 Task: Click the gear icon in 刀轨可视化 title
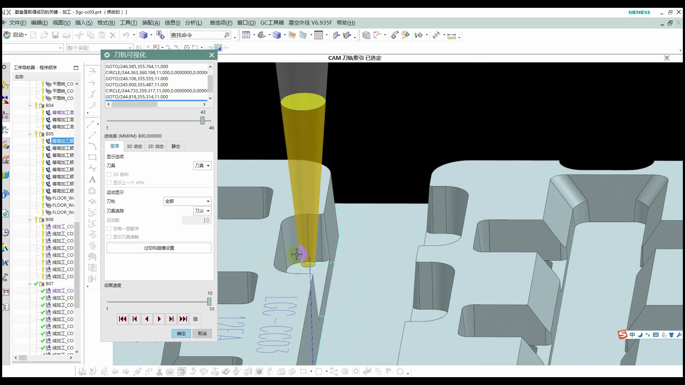pos(107,55)
